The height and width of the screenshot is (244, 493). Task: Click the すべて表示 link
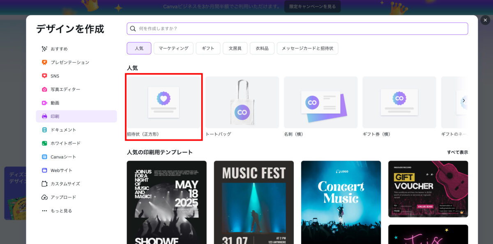coord(457,152)
